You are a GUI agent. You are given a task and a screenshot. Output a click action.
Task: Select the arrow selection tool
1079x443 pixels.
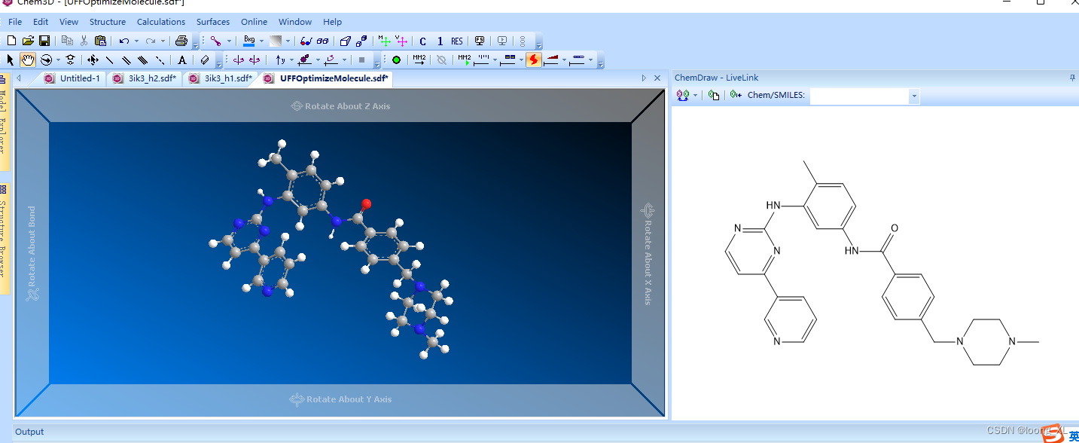point(11,60)
